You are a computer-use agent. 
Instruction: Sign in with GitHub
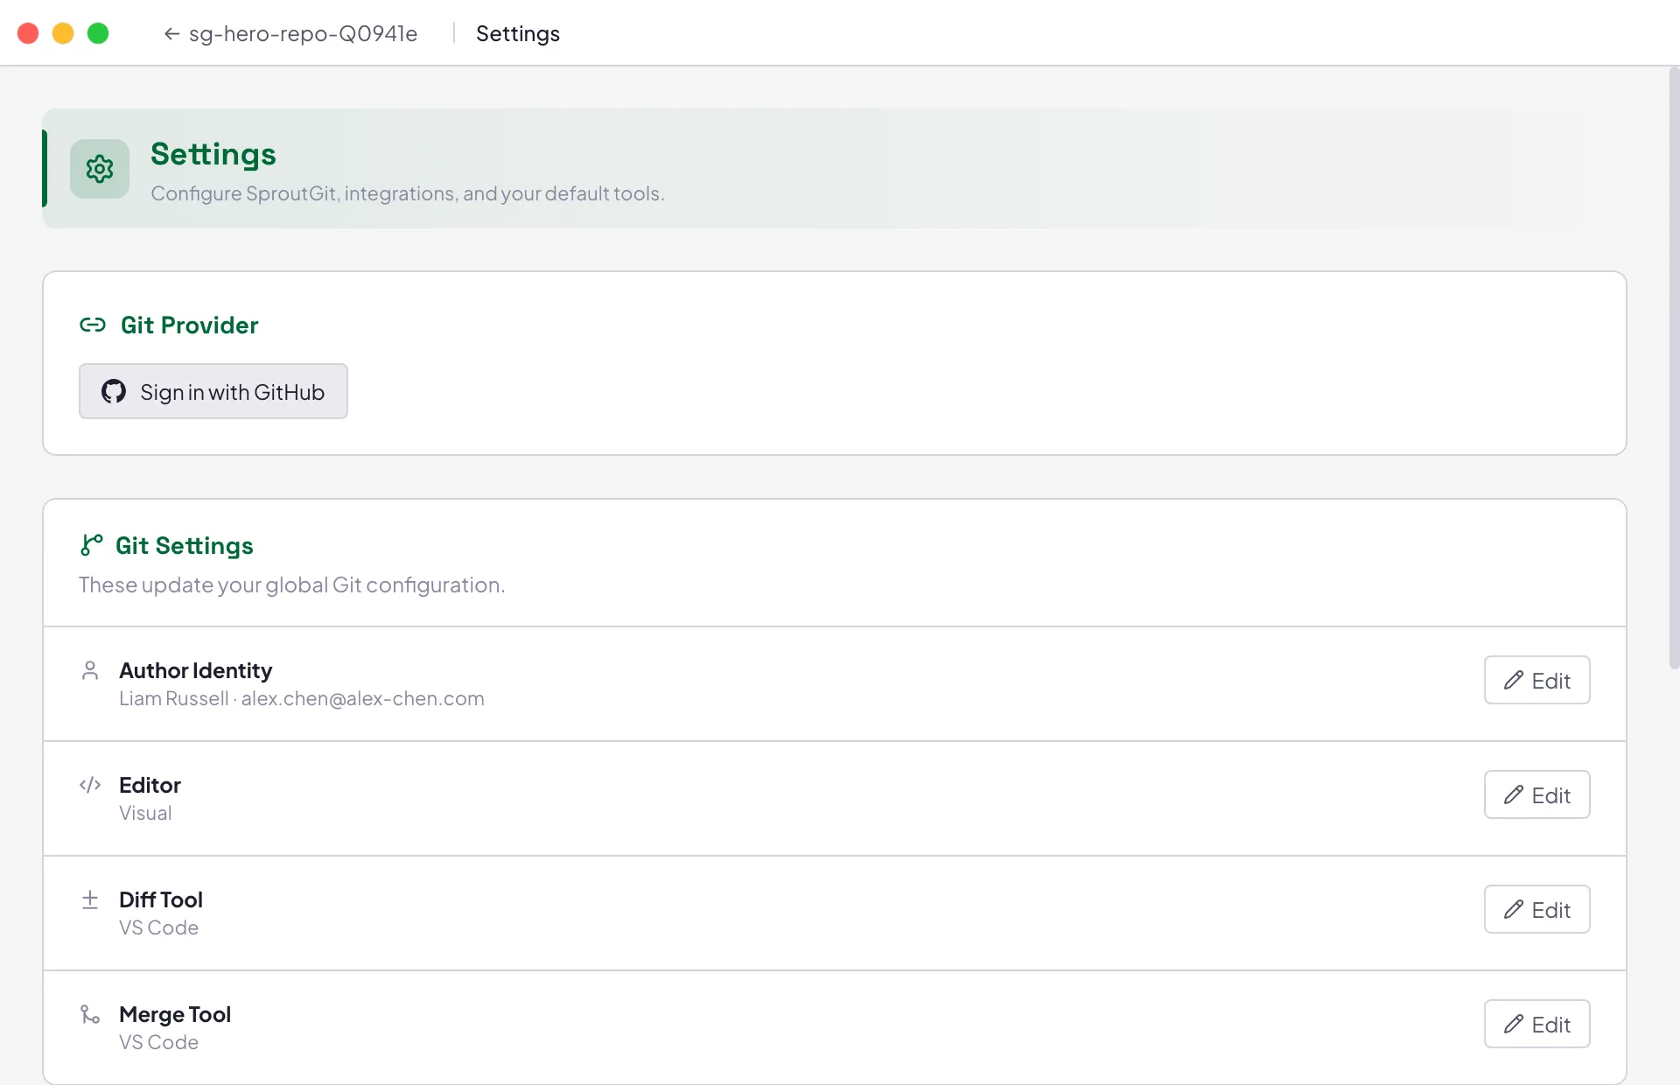click(213, 391)
